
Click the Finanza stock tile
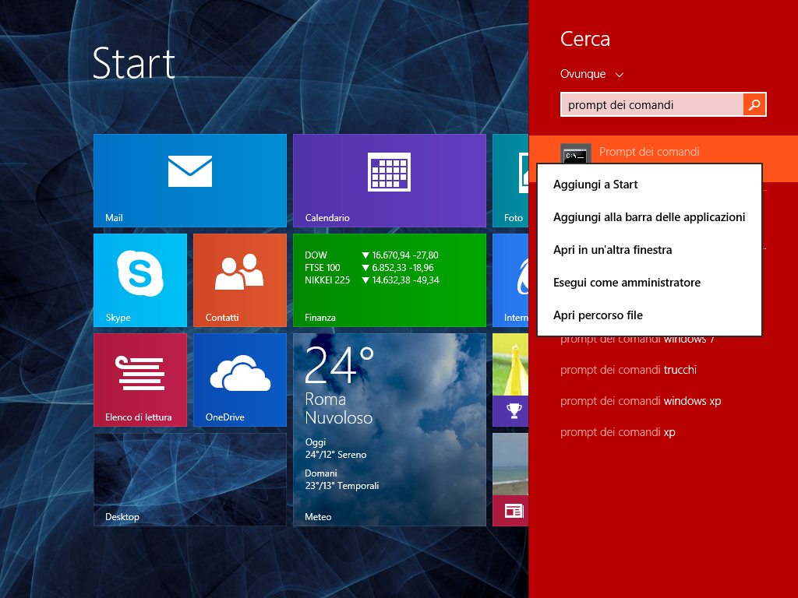[x=389, y=280]
